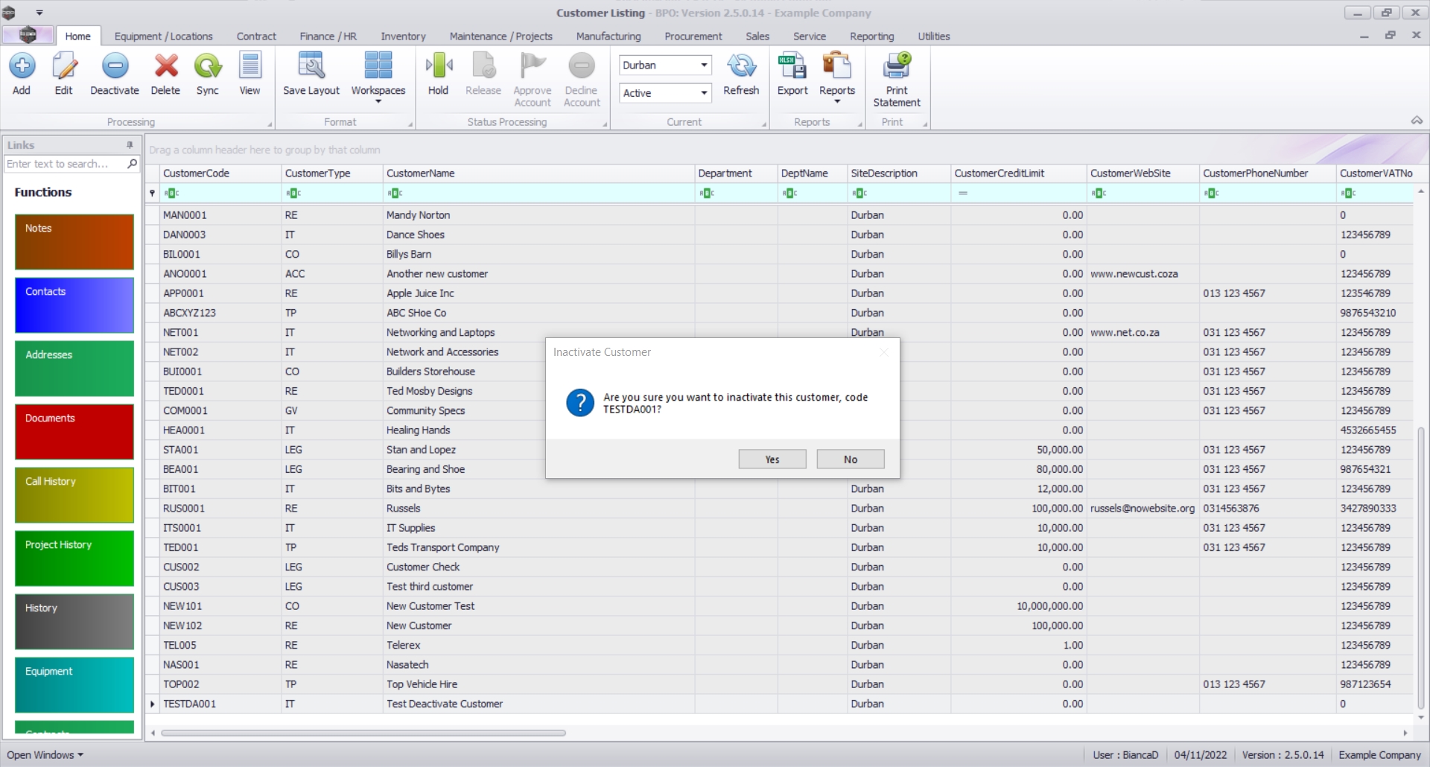This screenshot has height=767, width=1430.
Task: Open the Documents function tile
Action: coord(74,432)
